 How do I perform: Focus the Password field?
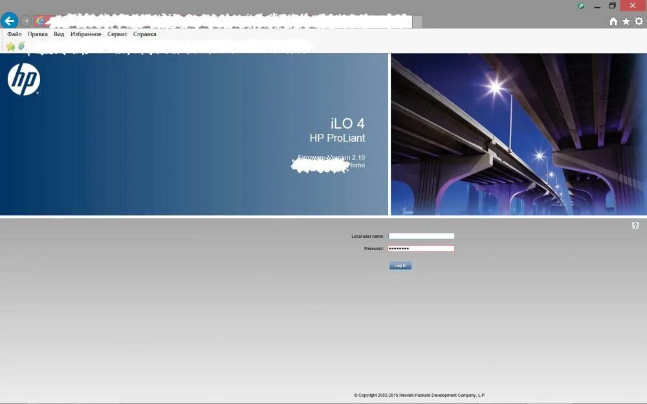tap(421, 249)
